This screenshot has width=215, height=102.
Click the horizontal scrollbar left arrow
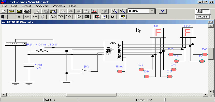tap(4, 95)
